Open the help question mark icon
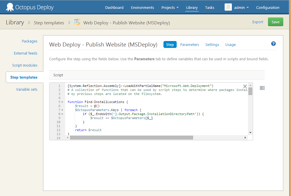Viewport: 291px width, 196px height. click(273, 44)
